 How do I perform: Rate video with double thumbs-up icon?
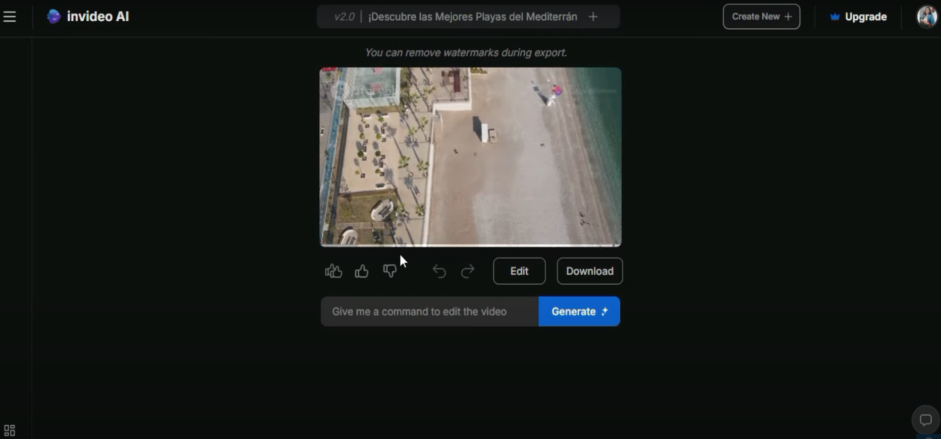click(x=334, y=271)
